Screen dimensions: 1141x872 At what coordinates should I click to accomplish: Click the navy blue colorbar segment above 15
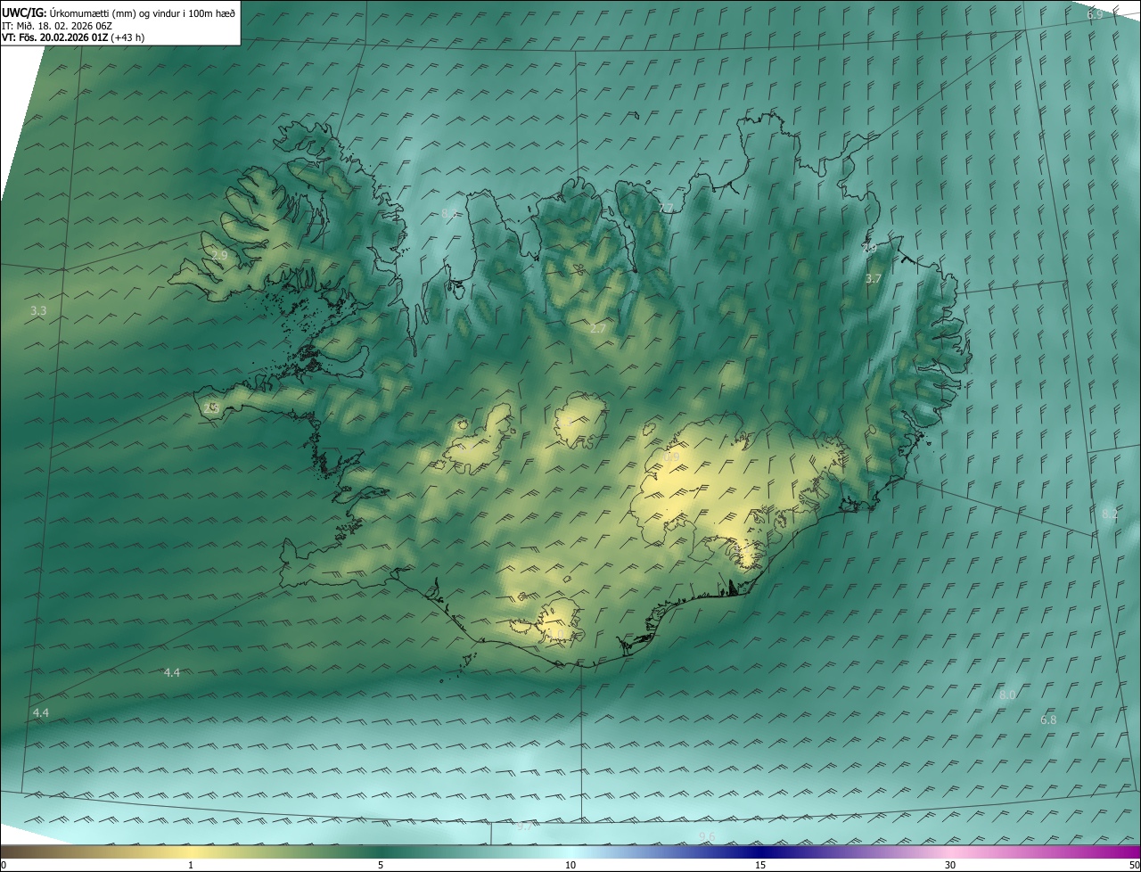[760, 851]
